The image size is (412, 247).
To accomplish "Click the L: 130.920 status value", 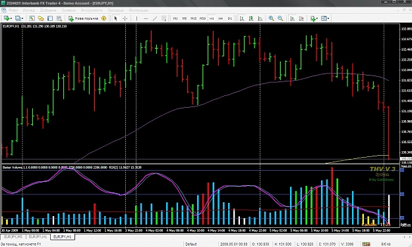I will [x=306, y=244].
